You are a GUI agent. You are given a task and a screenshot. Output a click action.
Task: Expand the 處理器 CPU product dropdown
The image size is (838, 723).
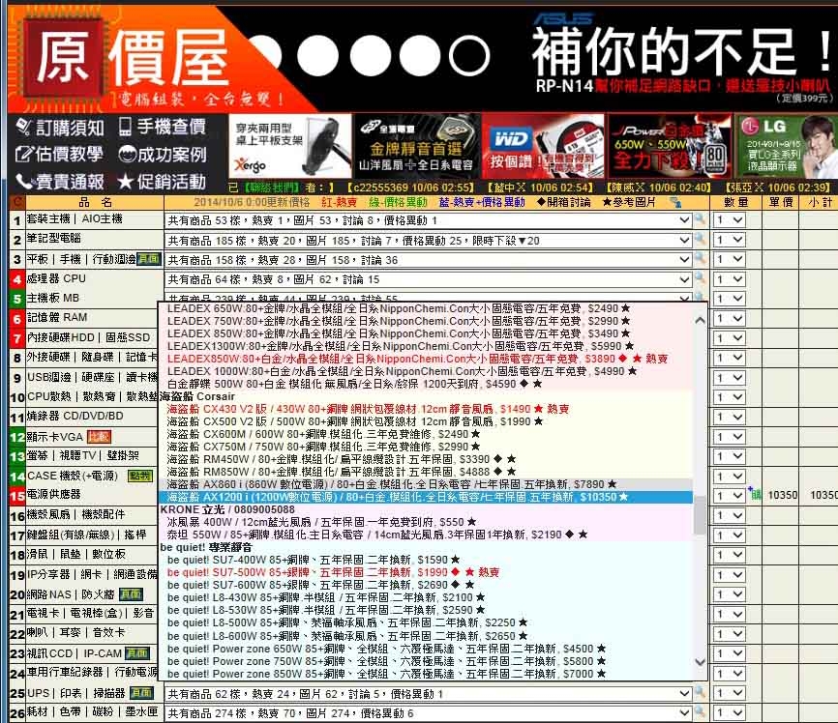click(428, 279)
